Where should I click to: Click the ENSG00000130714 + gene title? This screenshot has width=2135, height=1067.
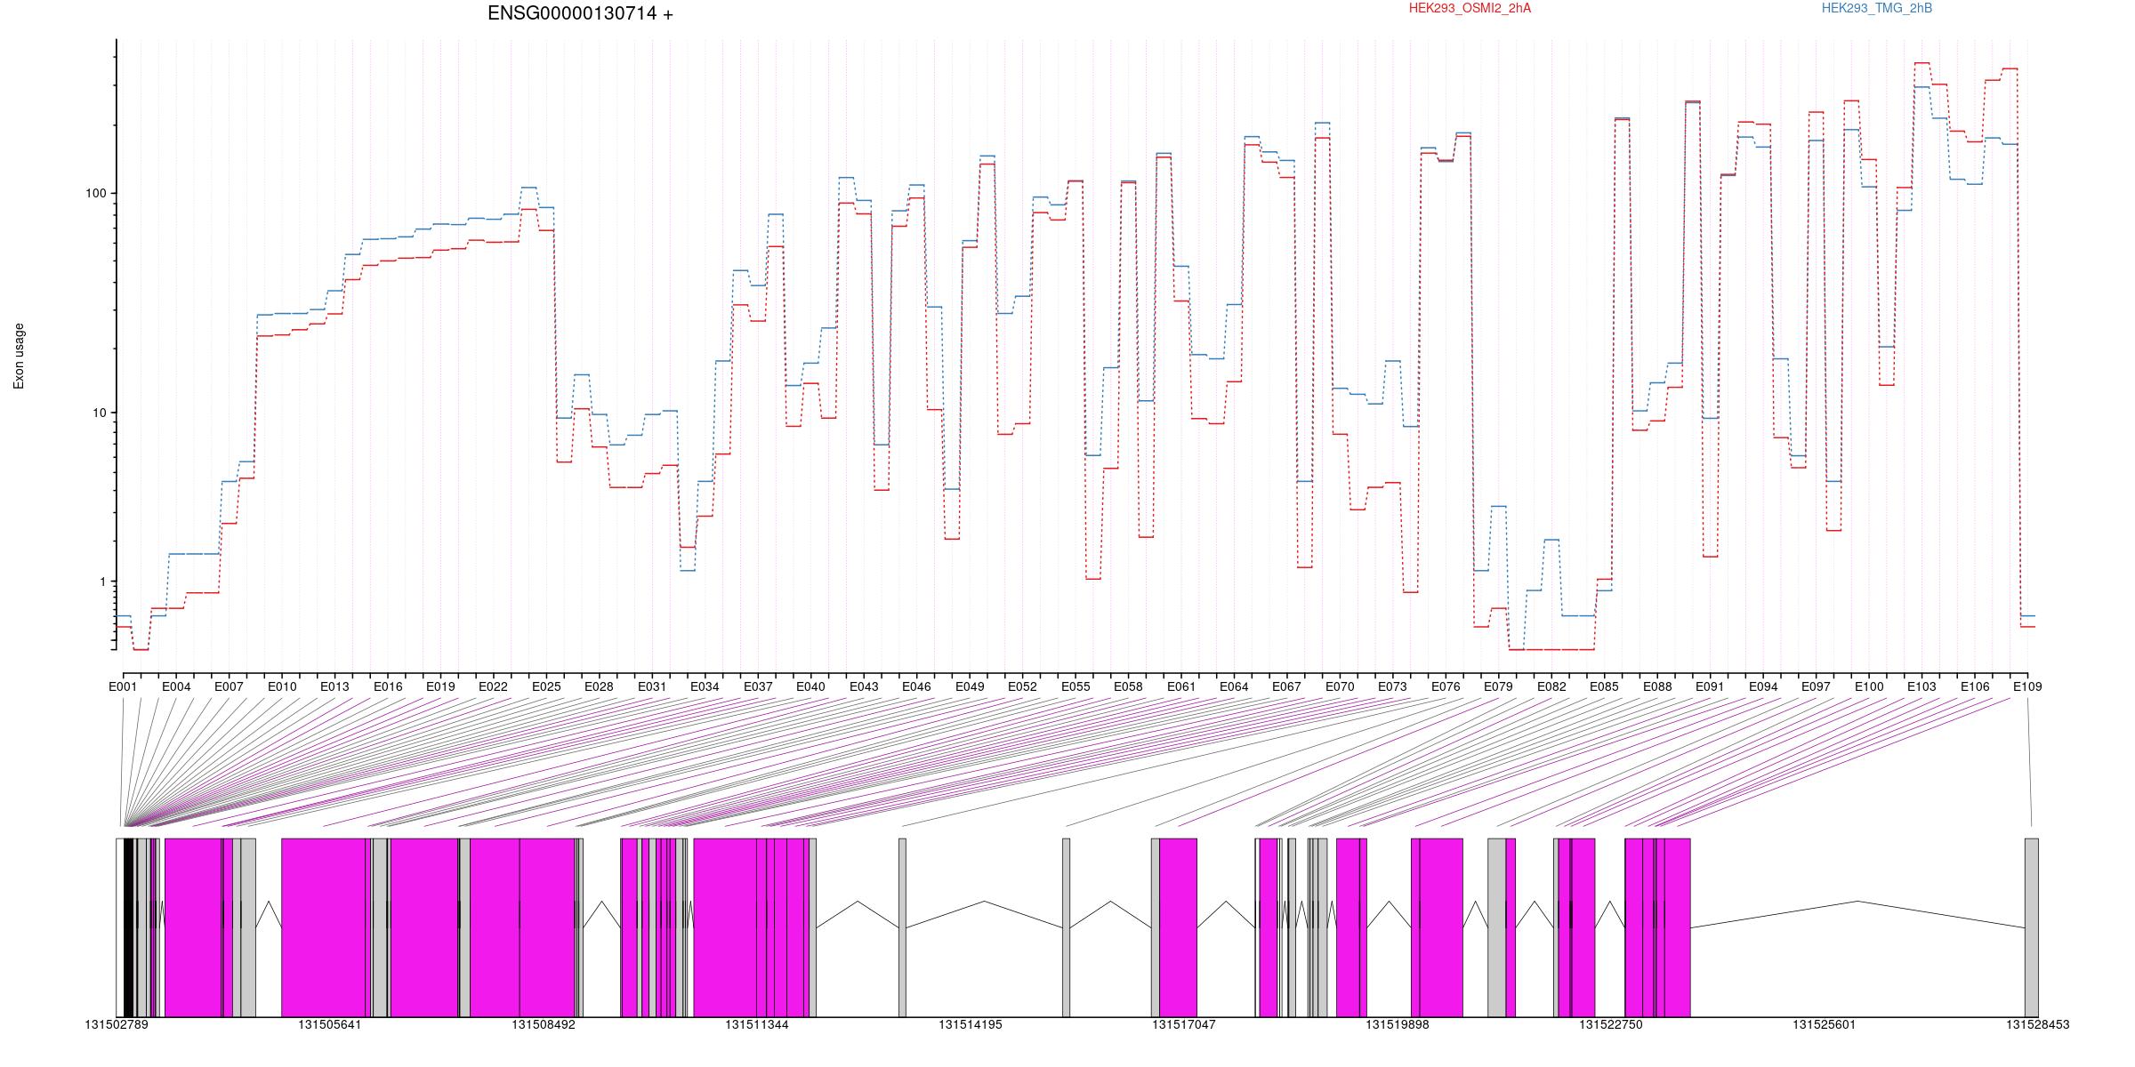[x=580, y=13]
